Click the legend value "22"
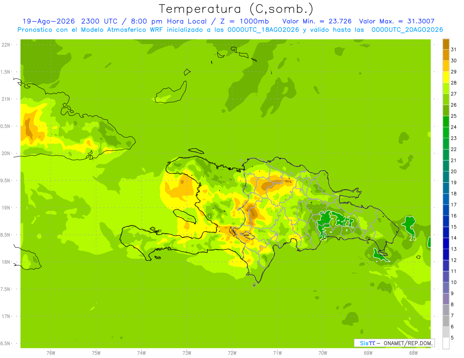This screenshot has width=464, height=358. [454, 149]
